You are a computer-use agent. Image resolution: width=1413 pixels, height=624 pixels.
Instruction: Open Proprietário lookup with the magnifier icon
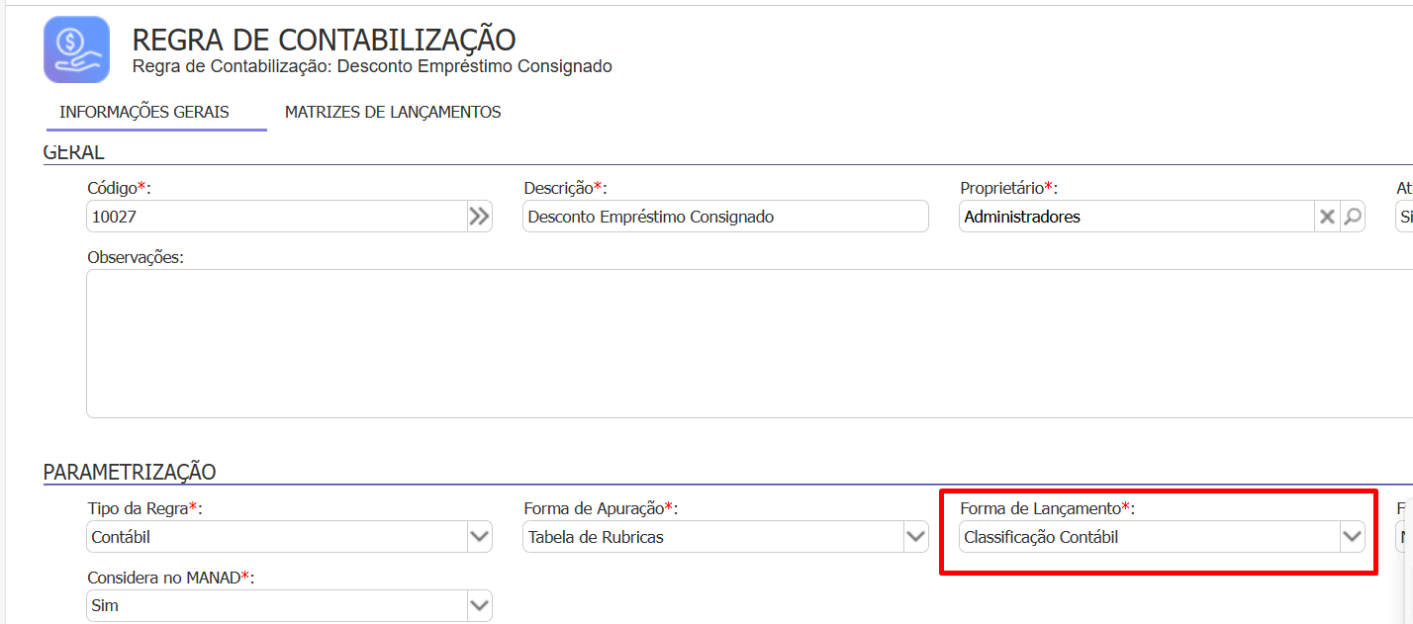1352,217
